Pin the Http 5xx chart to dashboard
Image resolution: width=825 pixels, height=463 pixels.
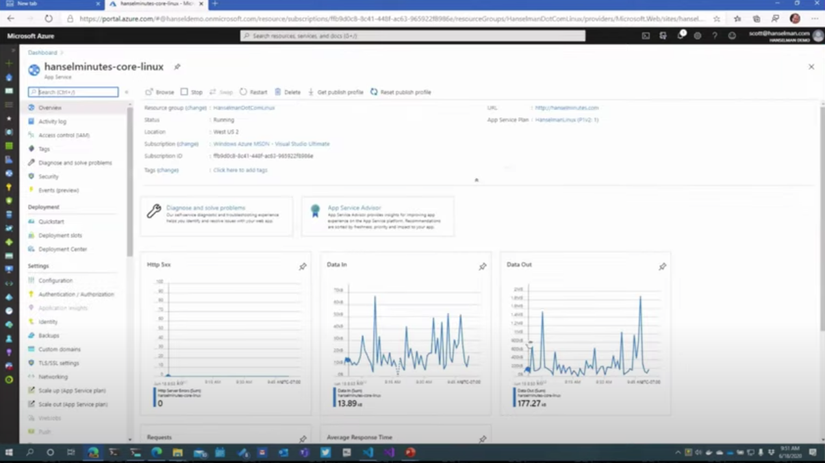pos(303,266)
